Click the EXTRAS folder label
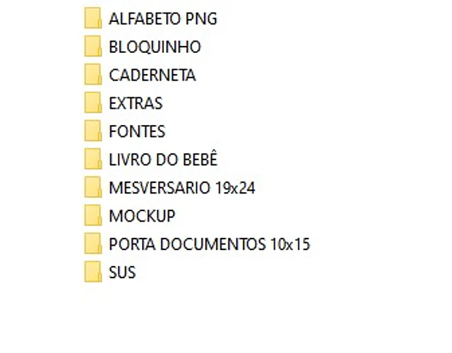 pyautogui.click(x=136, y=104)
